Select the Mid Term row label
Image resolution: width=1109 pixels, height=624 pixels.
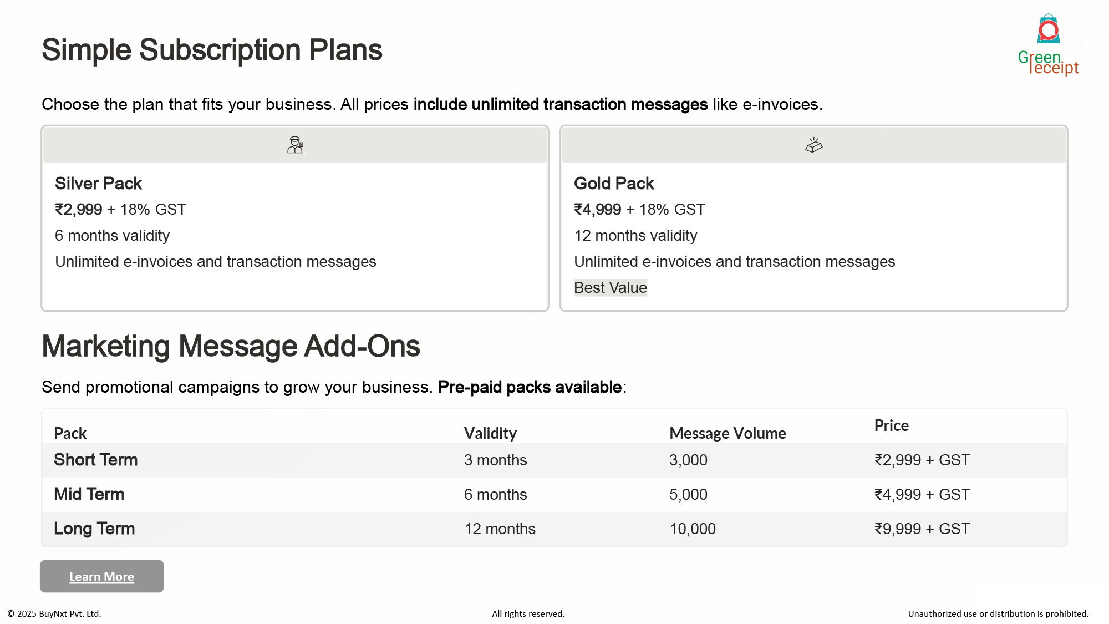tap(89, 494)
